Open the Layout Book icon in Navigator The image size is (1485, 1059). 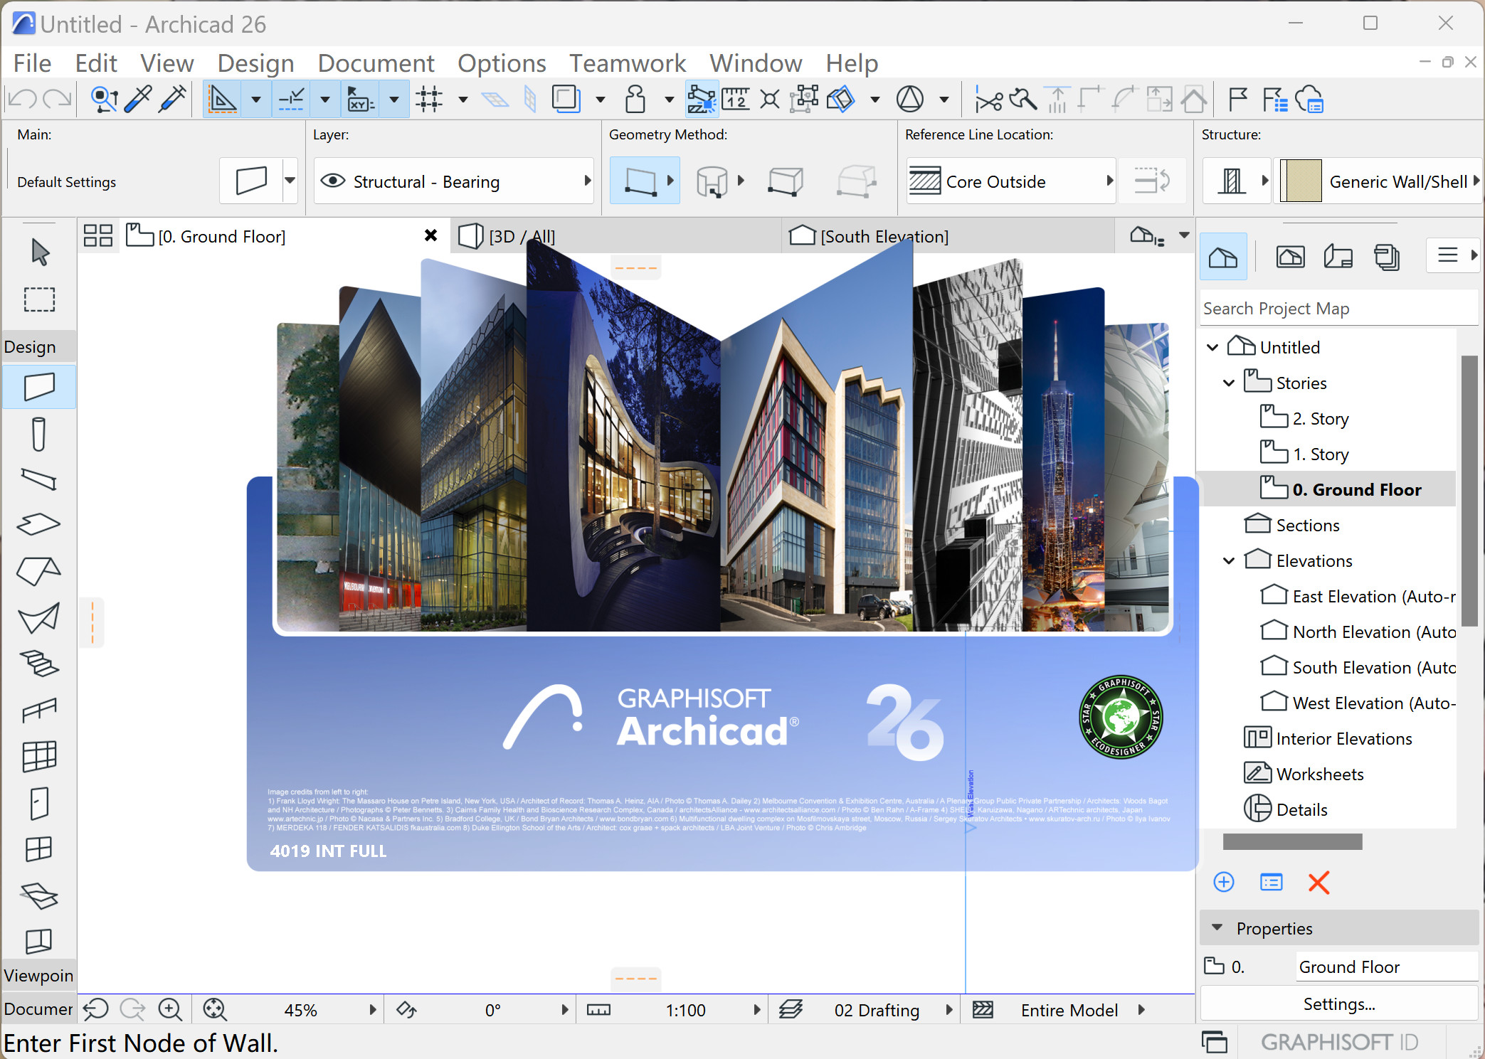(1338, 256)
